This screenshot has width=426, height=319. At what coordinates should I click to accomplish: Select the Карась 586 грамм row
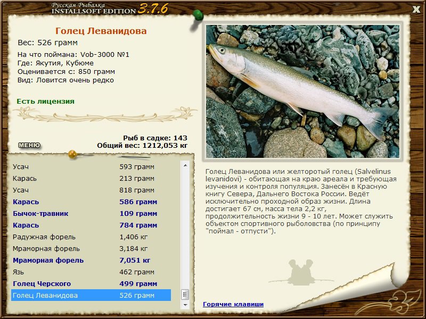point(91,202)
